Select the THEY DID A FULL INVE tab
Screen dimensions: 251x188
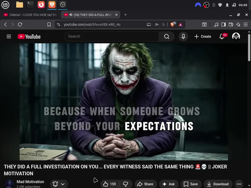click(90, 15)
